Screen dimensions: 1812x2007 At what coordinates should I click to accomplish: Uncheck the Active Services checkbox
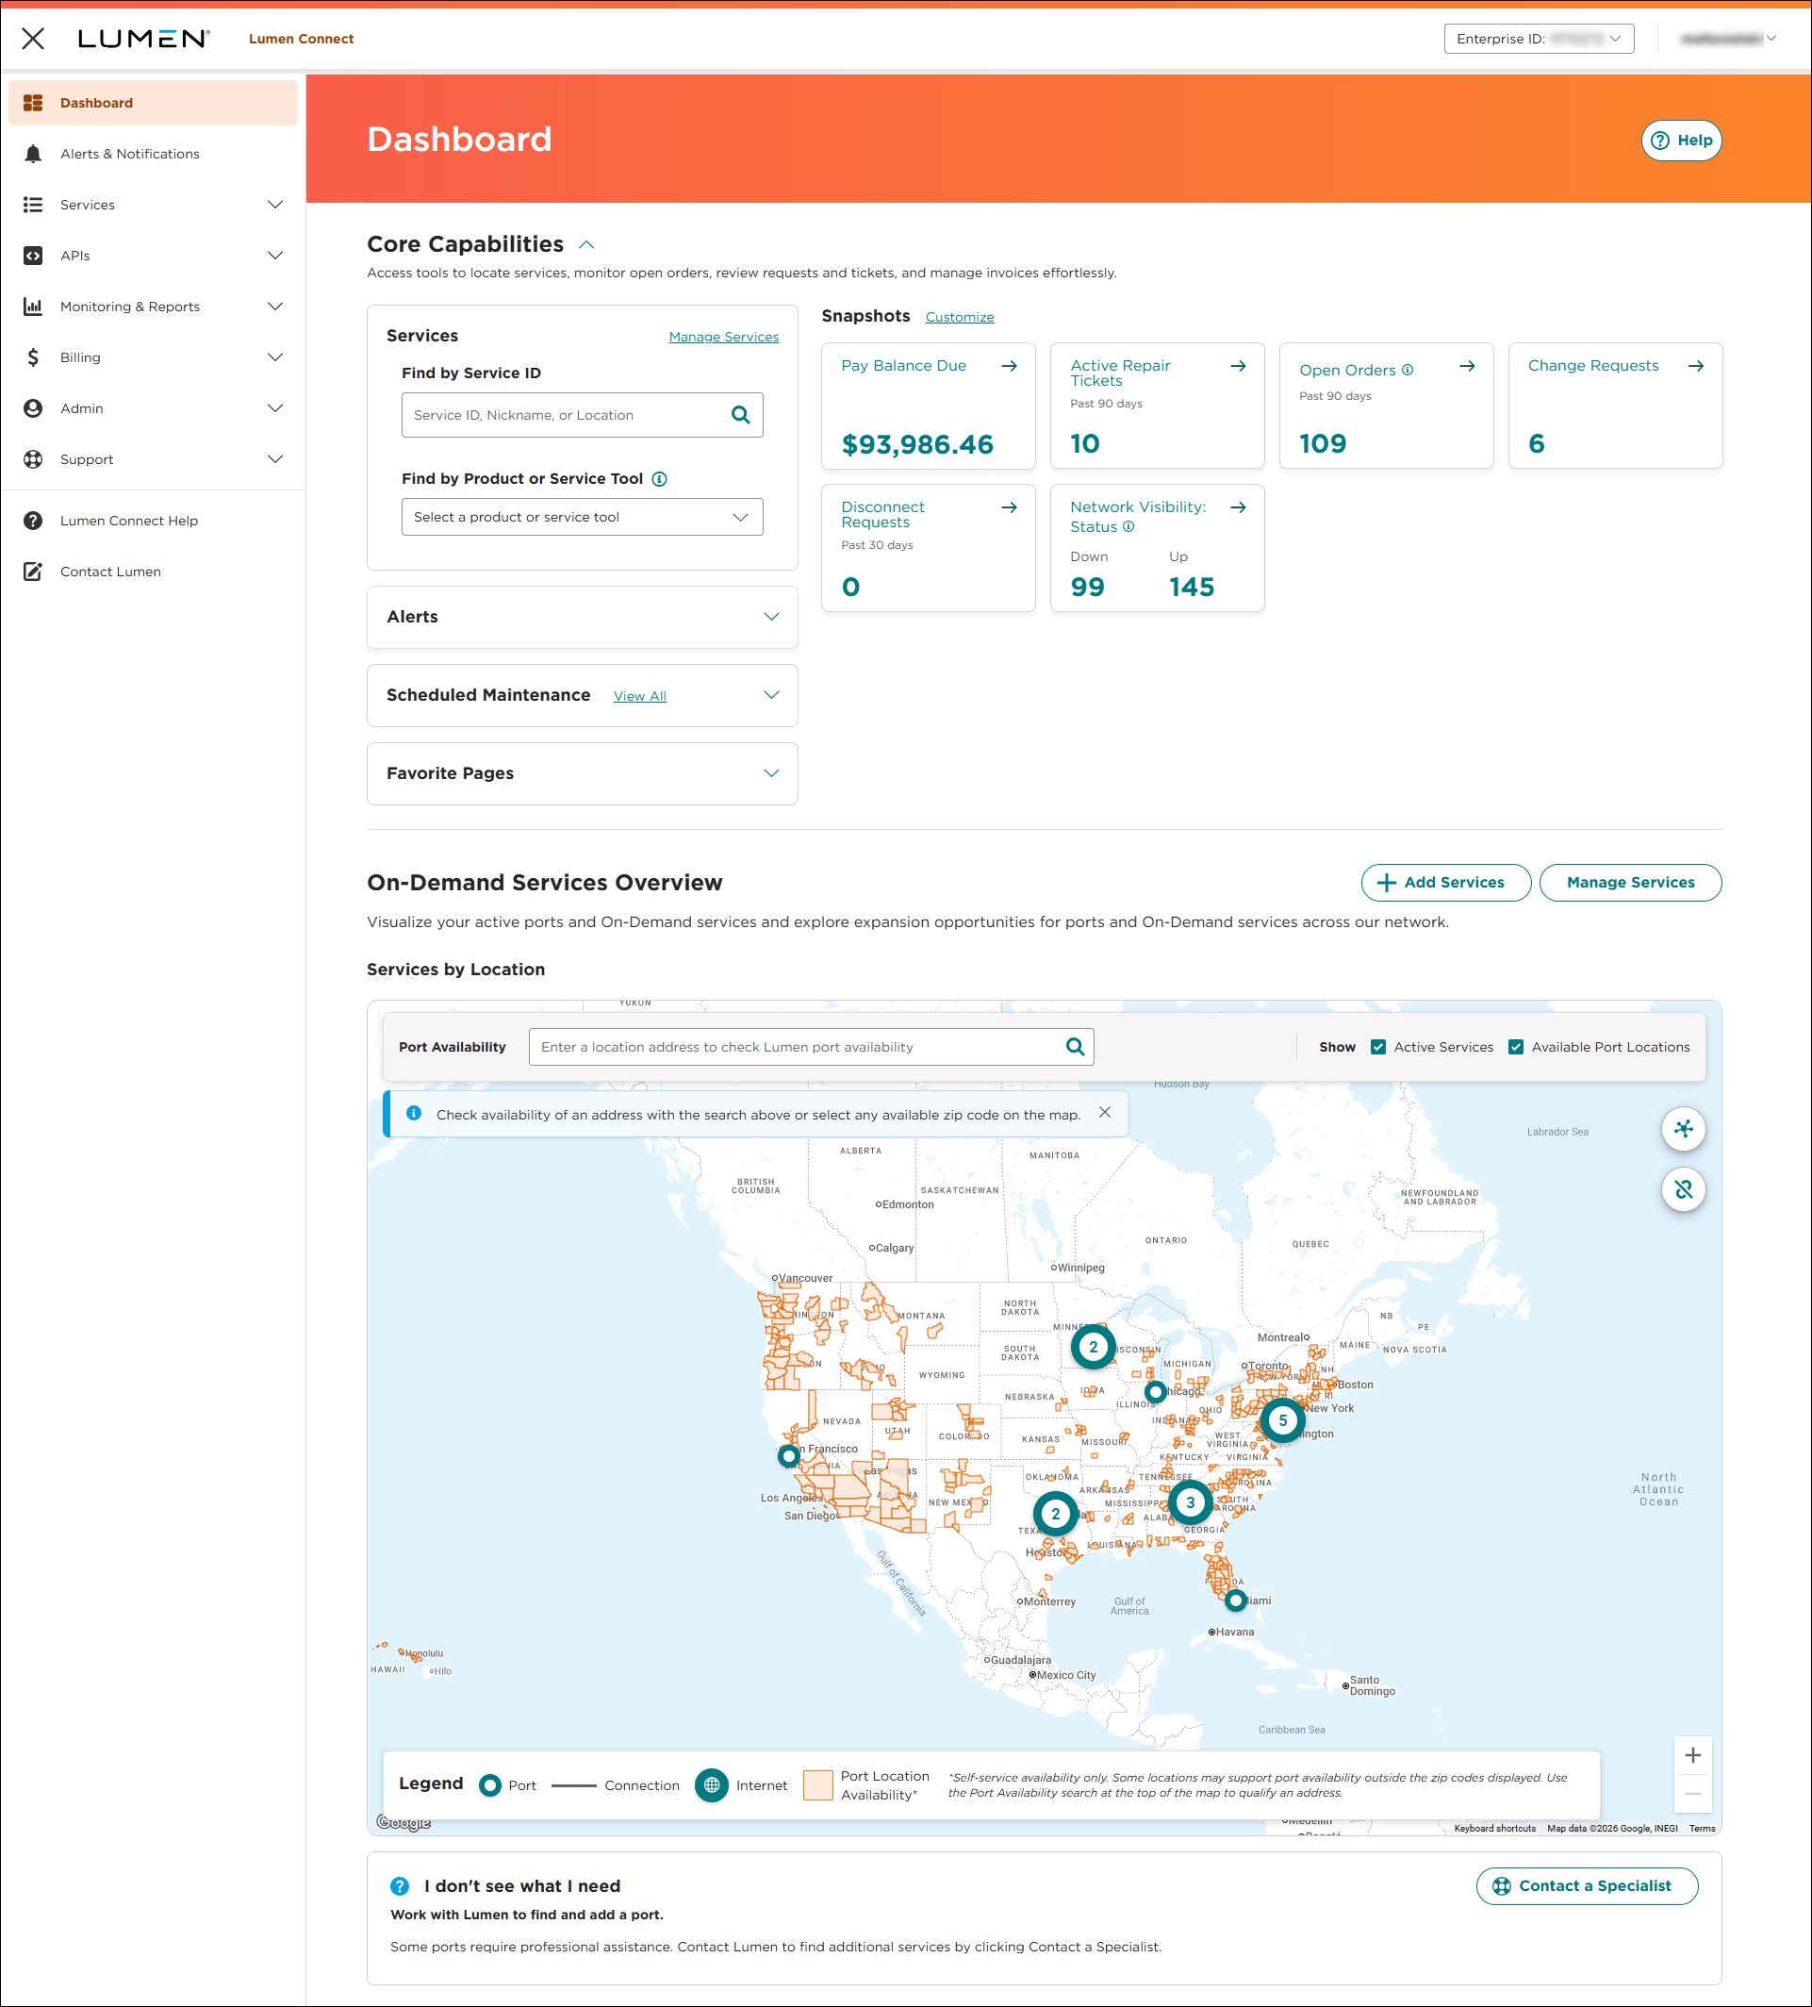click(x=1378, y=1046)
